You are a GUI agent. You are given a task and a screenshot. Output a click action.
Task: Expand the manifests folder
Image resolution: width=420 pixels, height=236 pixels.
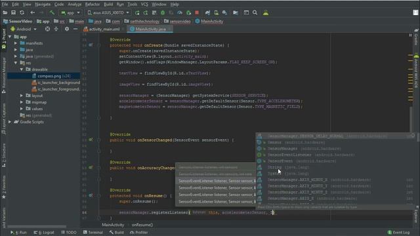point(16,43)
